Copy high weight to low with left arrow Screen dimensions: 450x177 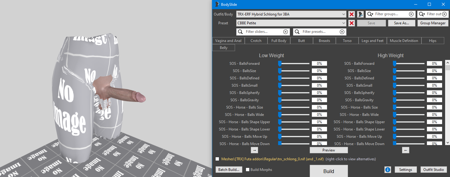406,150
